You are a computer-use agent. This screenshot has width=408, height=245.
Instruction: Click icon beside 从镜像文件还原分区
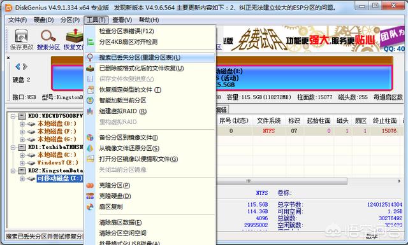tap(90, 148)
